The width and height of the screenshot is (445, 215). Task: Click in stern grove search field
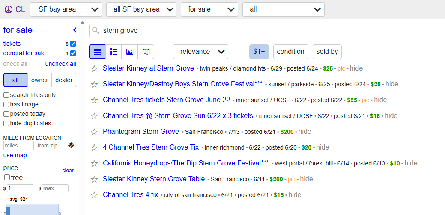[x=267, y=31]
